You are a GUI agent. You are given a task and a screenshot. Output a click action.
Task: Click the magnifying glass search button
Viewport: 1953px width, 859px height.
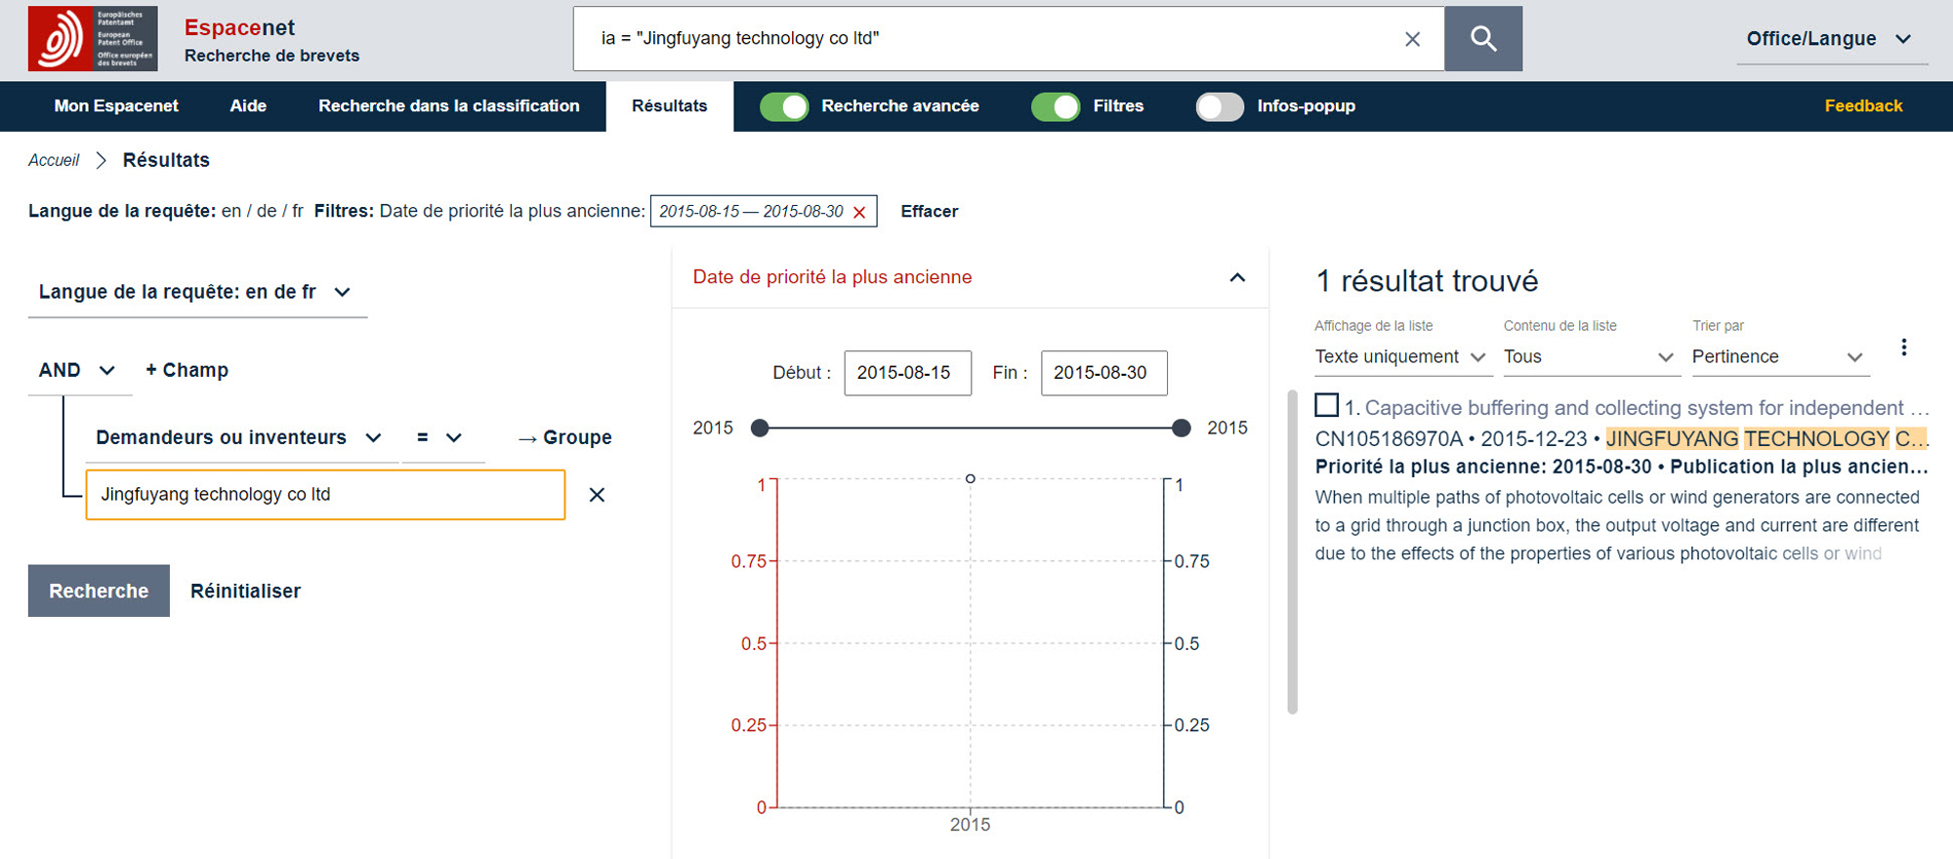pyautogui.click(x=1482, y=39)
